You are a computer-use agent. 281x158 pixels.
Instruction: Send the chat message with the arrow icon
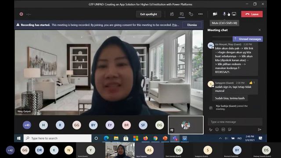click(x=259, y=129)
